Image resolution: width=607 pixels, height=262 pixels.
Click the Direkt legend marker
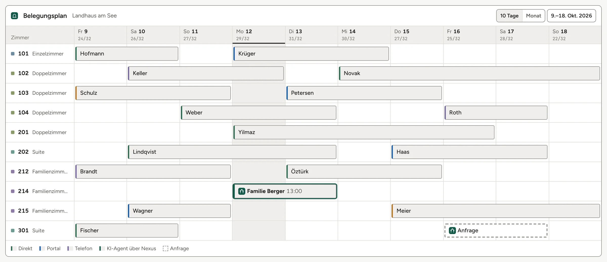pyautogui.click(x=14, y=249)
